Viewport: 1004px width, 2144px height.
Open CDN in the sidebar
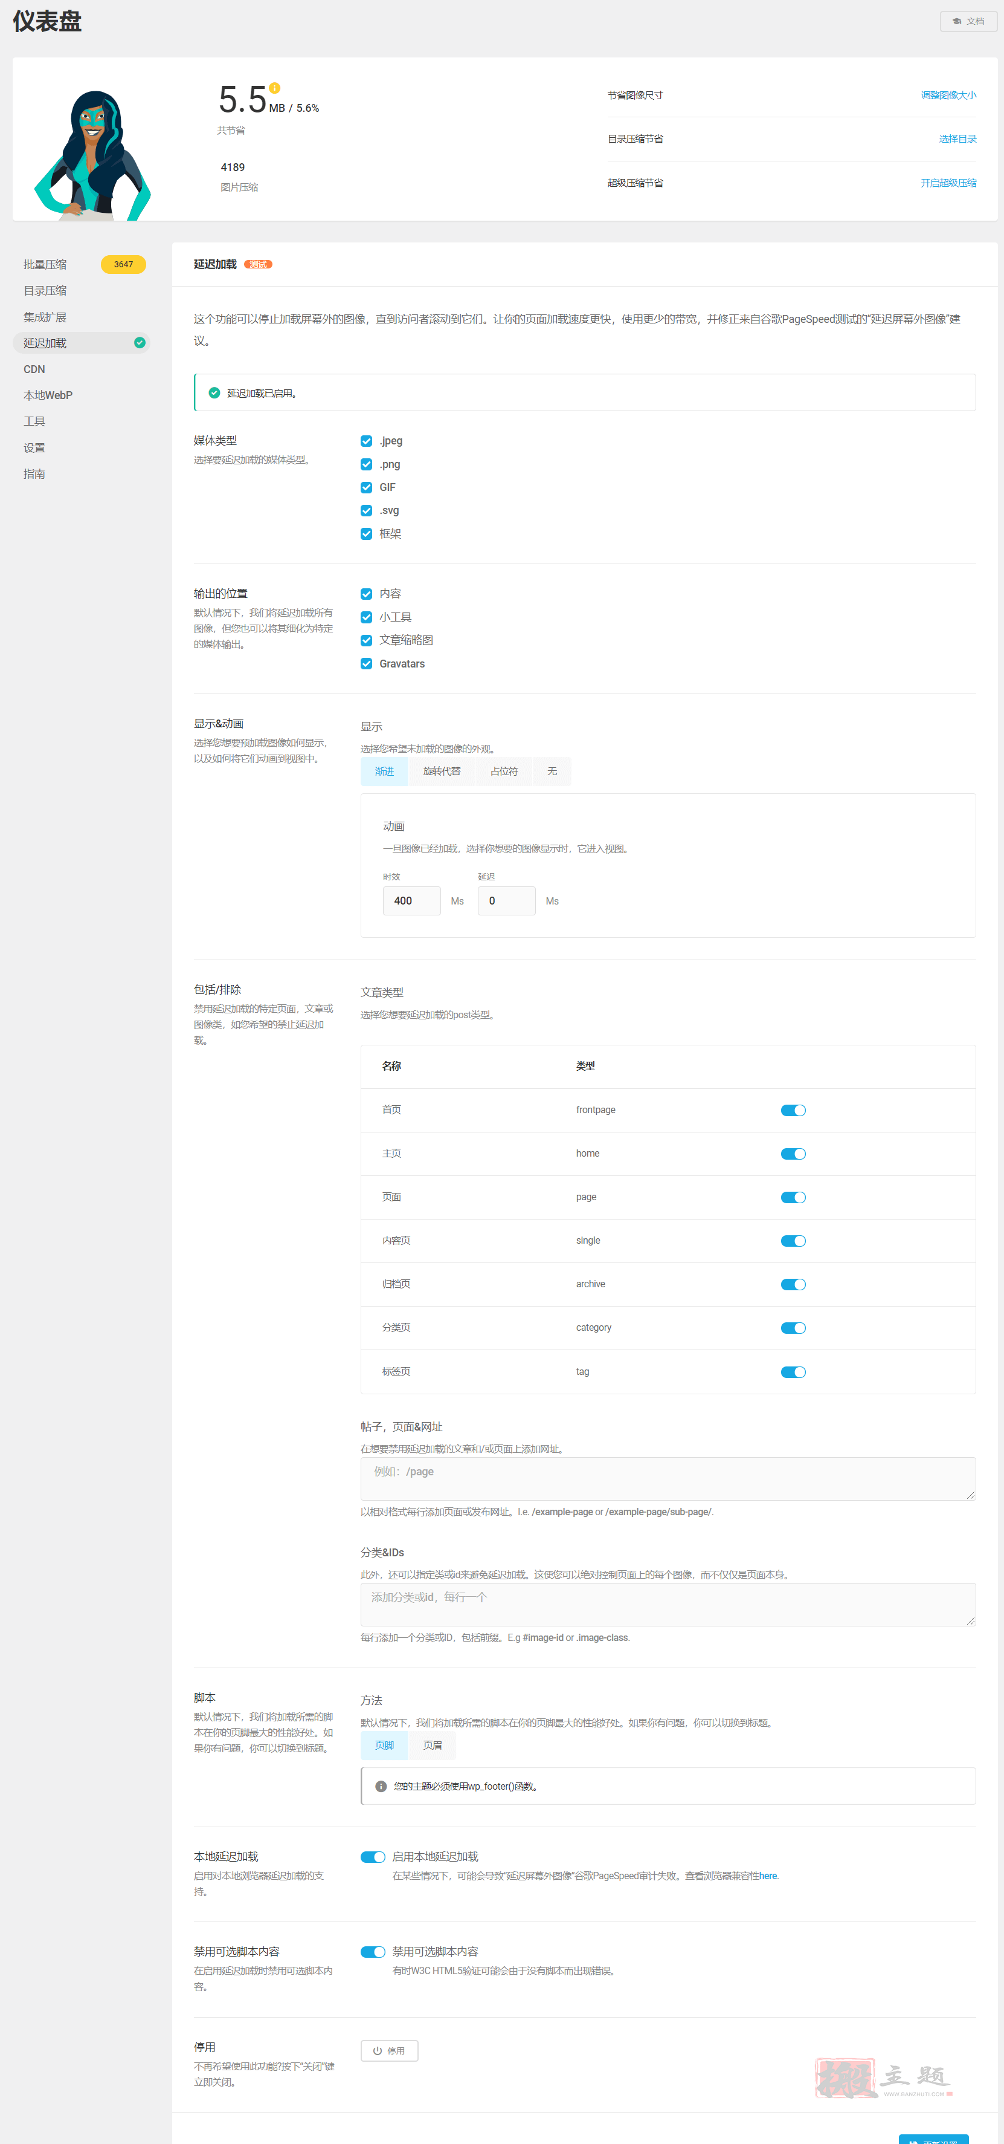click(x=34, y=369)
